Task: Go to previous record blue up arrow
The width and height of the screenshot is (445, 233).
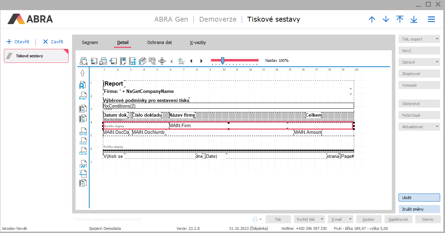Action: coord(372,20)
